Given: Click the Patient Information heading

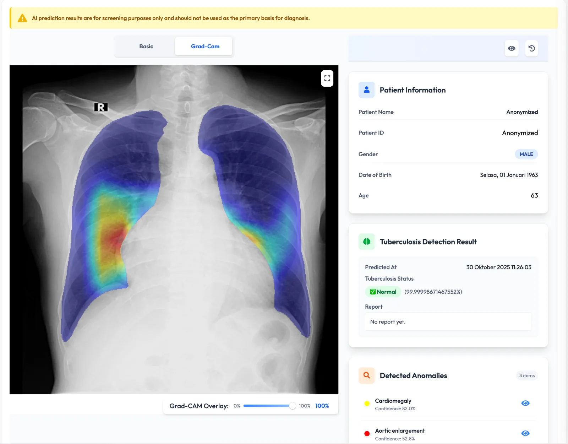Looking at the screenshot, I should tap(413, 90).
